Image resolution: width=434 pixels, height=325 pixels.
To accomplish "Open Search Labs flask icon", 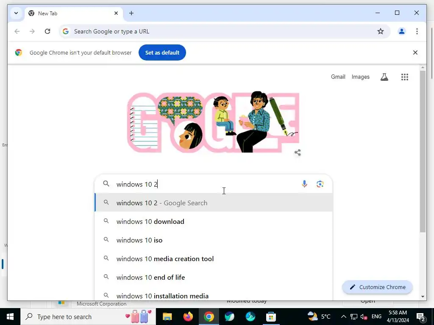I will point(384,77).
